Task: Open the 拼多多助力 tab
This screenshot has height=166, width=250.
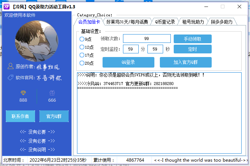Action: tap(222, 22)
